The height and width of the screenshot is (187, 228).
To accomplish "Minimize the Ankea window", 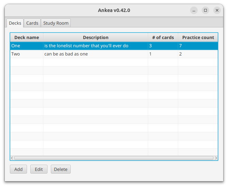I will 194,10.
